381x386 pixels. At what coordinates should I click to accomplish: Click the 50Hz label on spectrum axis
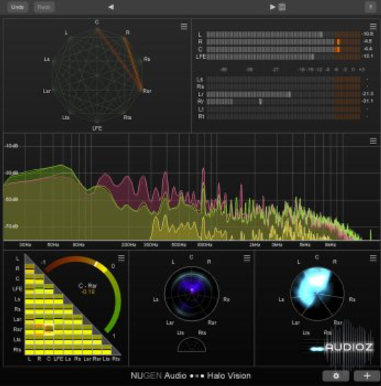[53, 245]
